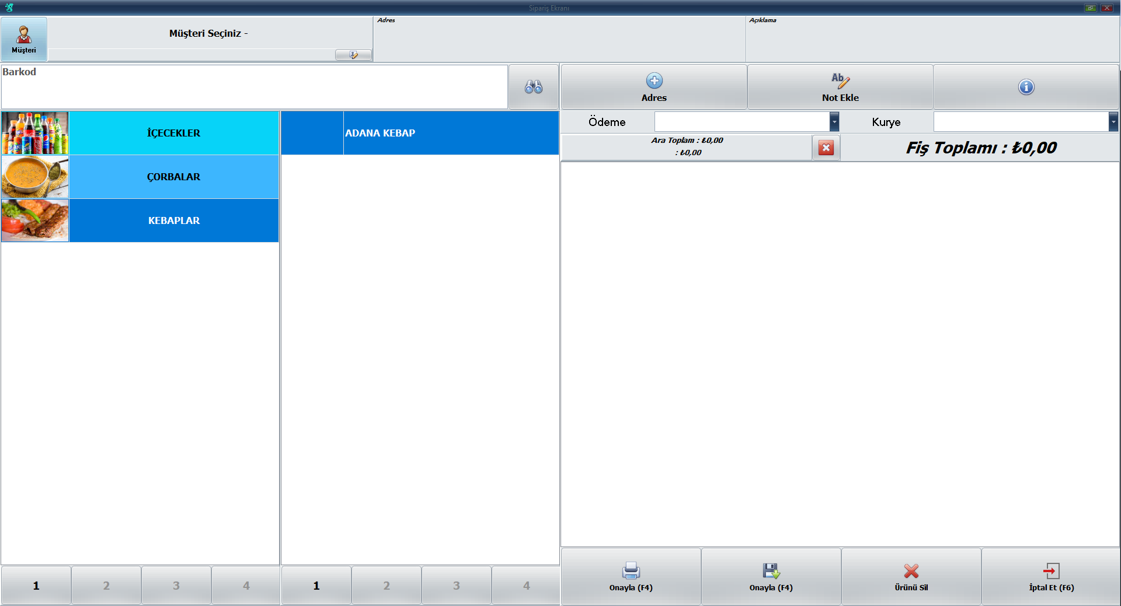
Task: Open the blue info button
Action: click(1026, 87)
